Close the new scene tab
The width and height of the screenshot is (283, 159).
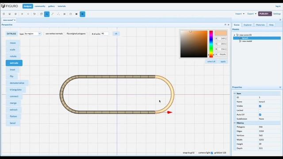[15, 20]
